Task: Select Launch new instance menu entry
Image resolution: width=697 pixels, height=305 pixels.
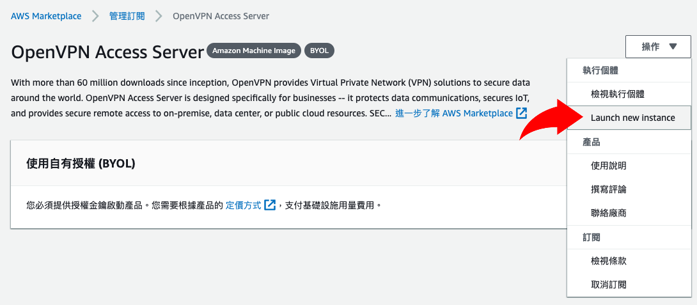Action: 629,118
